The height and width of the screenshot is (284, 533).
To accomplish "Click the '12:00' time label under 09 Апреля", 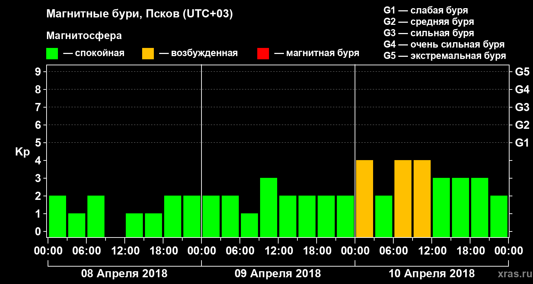I will click(x=278, y=251).
